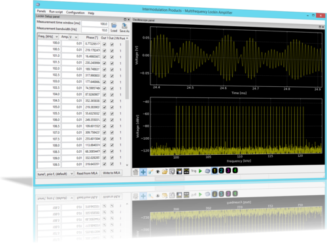Click the blue eraser icon next to play
The width and height of the screenshot is (327, 243).
click(207, 171)
